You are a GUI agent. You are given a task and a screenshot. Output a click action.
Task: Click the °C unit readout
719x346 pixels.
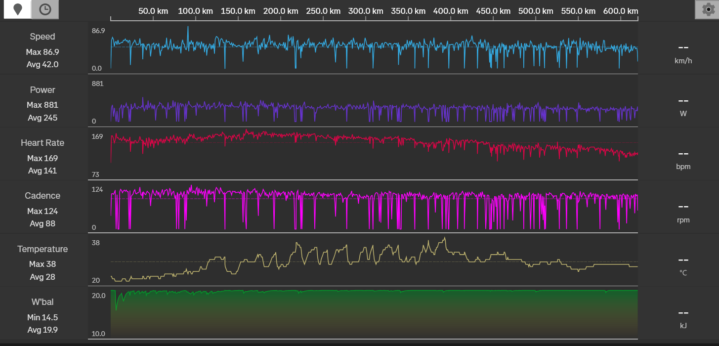[x=683, y=273]
